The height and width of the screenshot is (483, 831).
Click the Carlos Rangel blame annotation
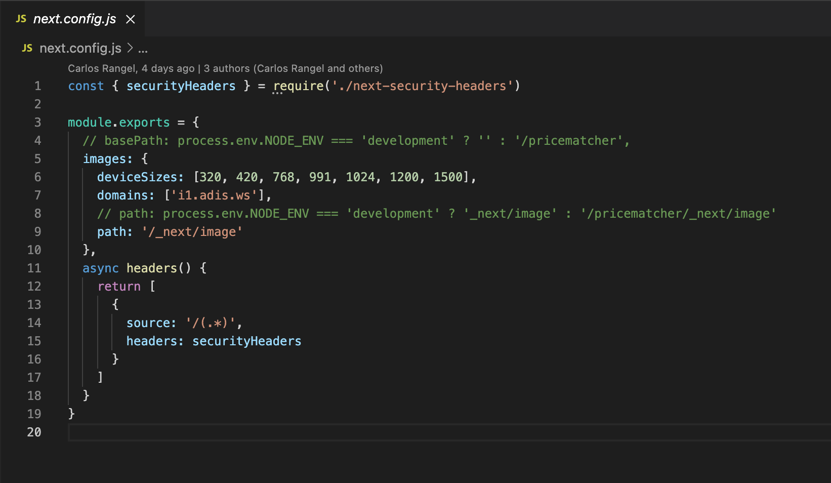[225, 68]
